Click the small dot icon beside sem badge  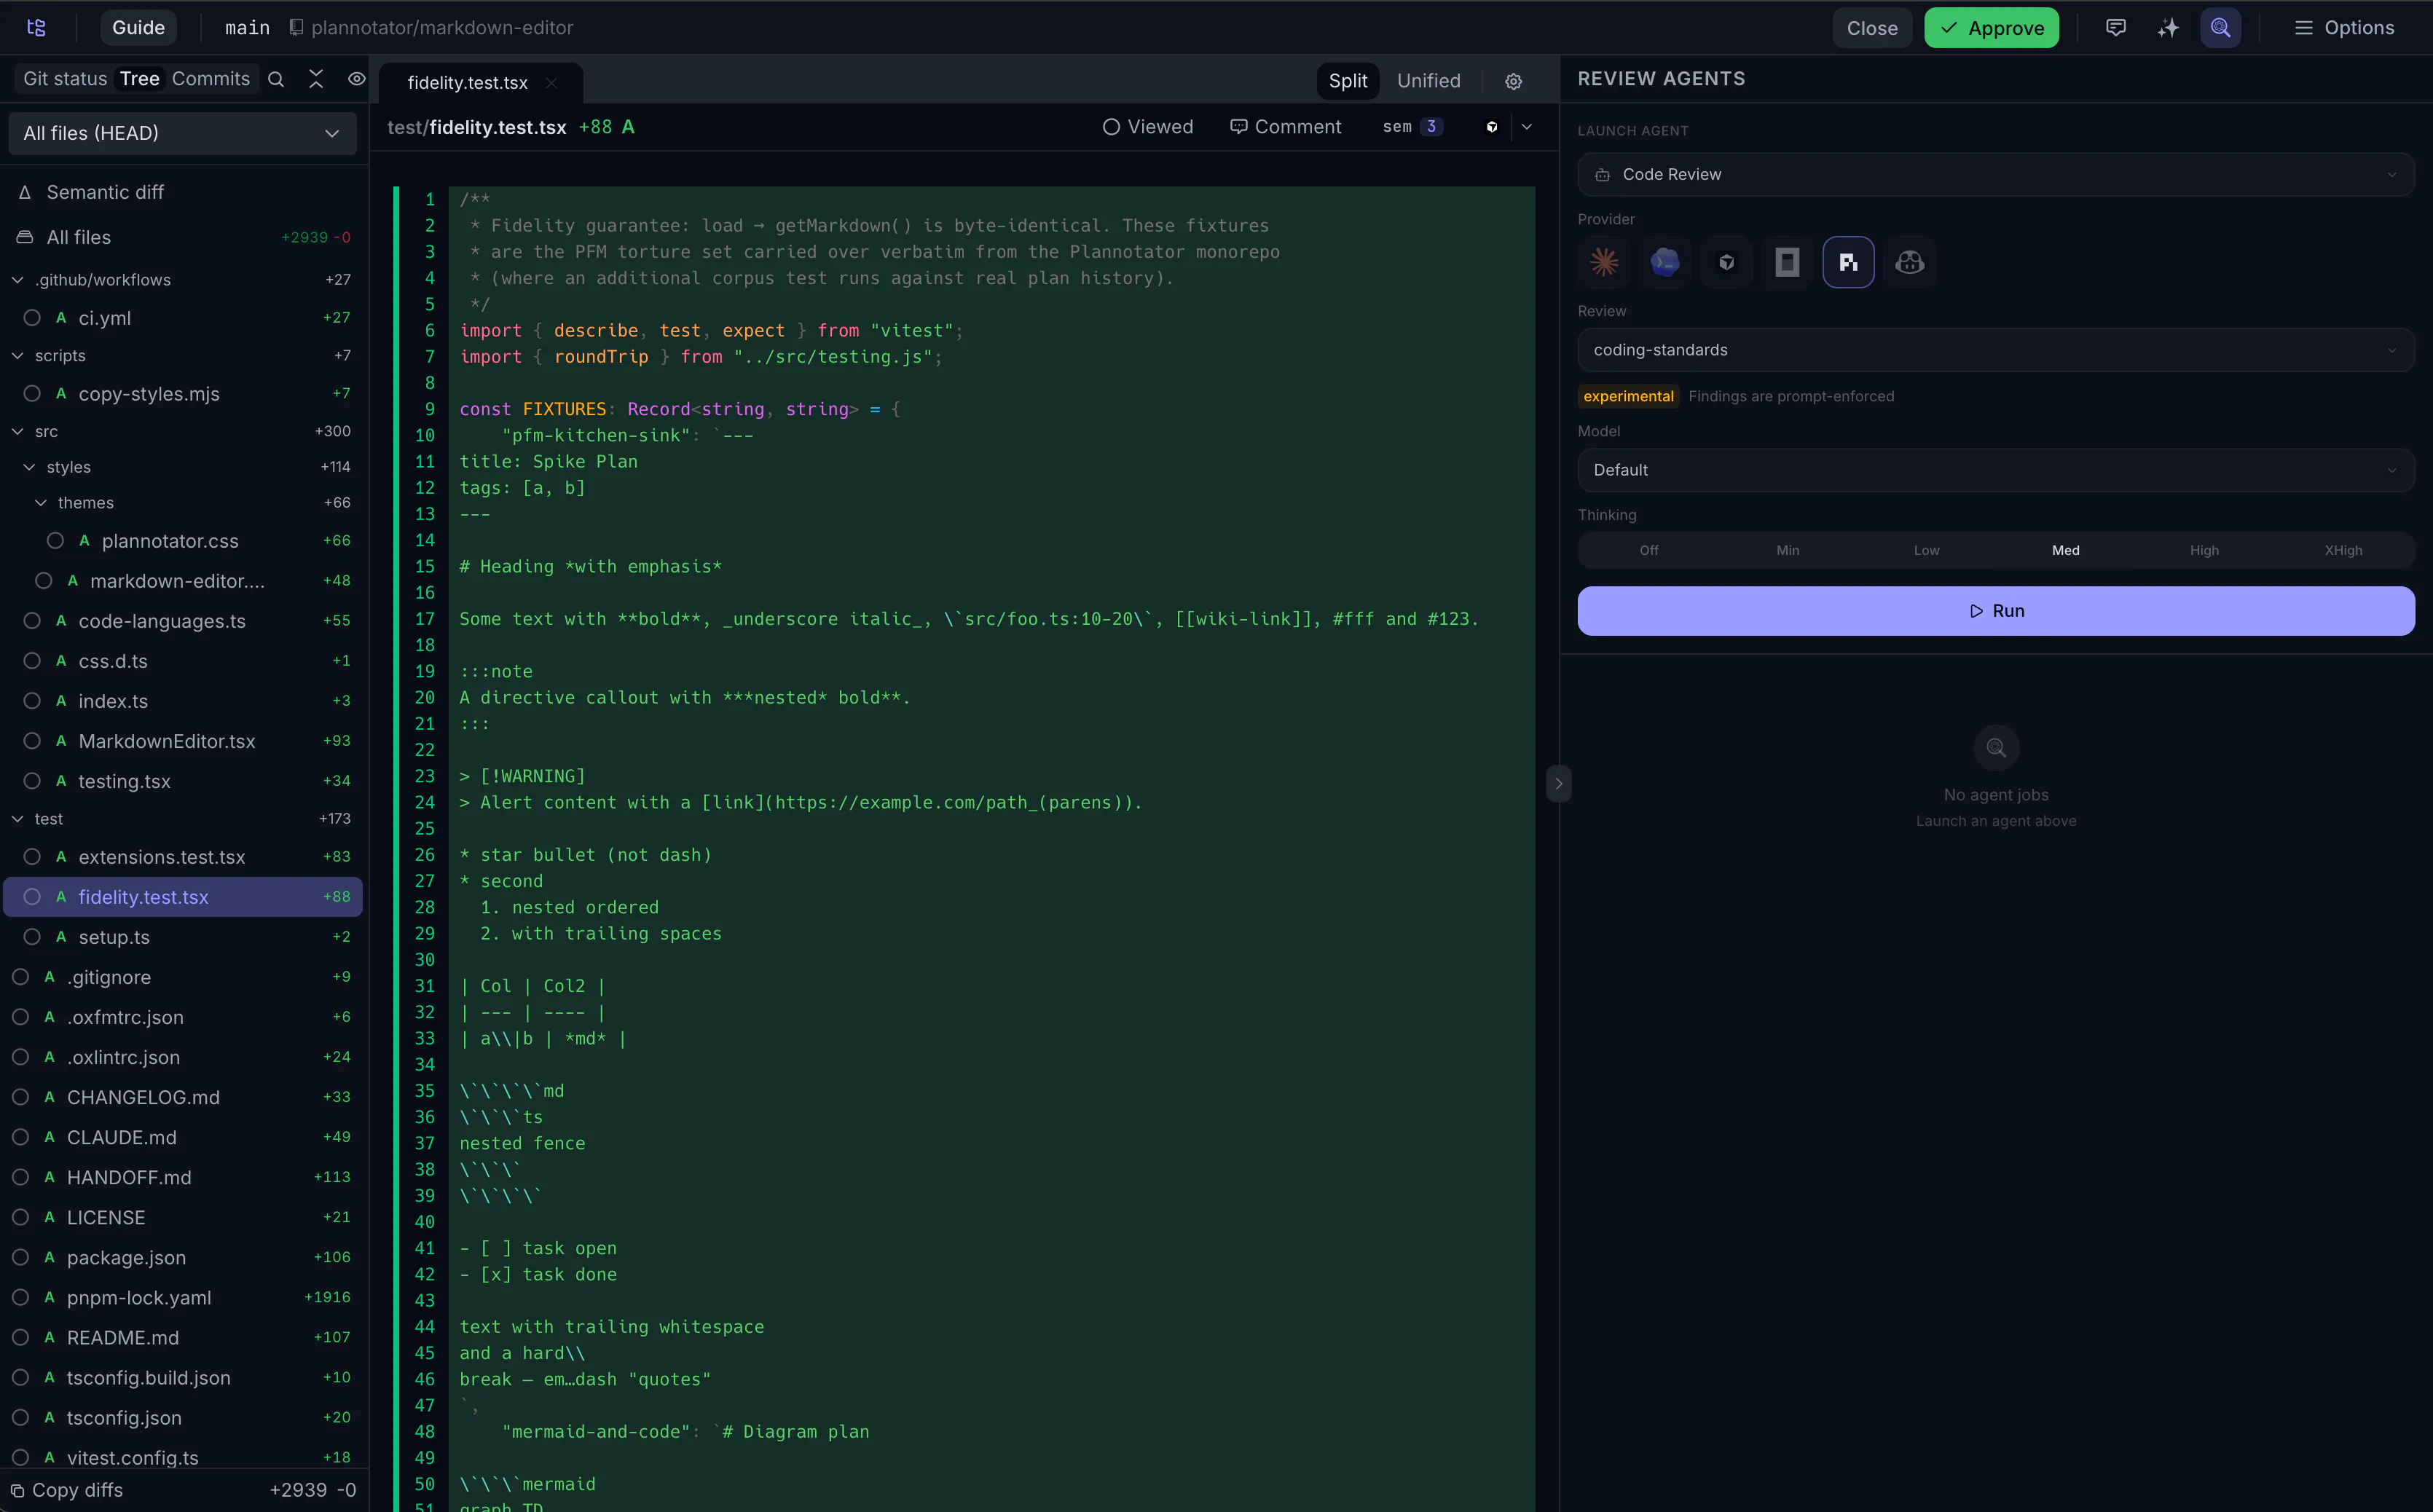click(x=1491, y=127)
